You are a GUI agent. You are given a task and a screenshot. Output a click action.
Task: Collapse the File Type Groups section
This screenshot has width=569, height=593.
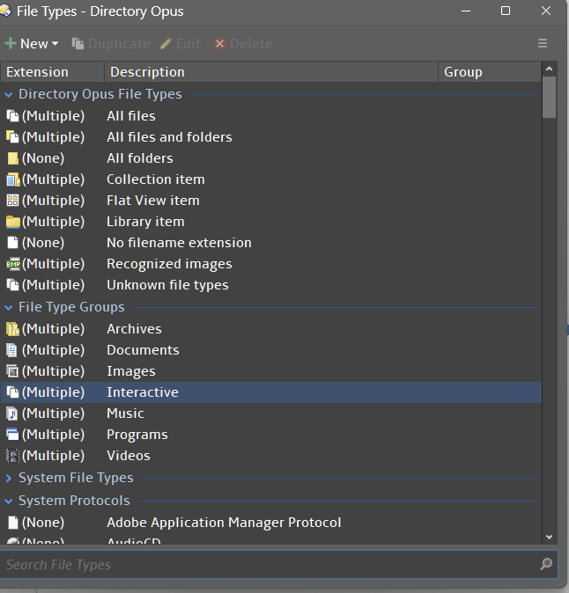9,307
